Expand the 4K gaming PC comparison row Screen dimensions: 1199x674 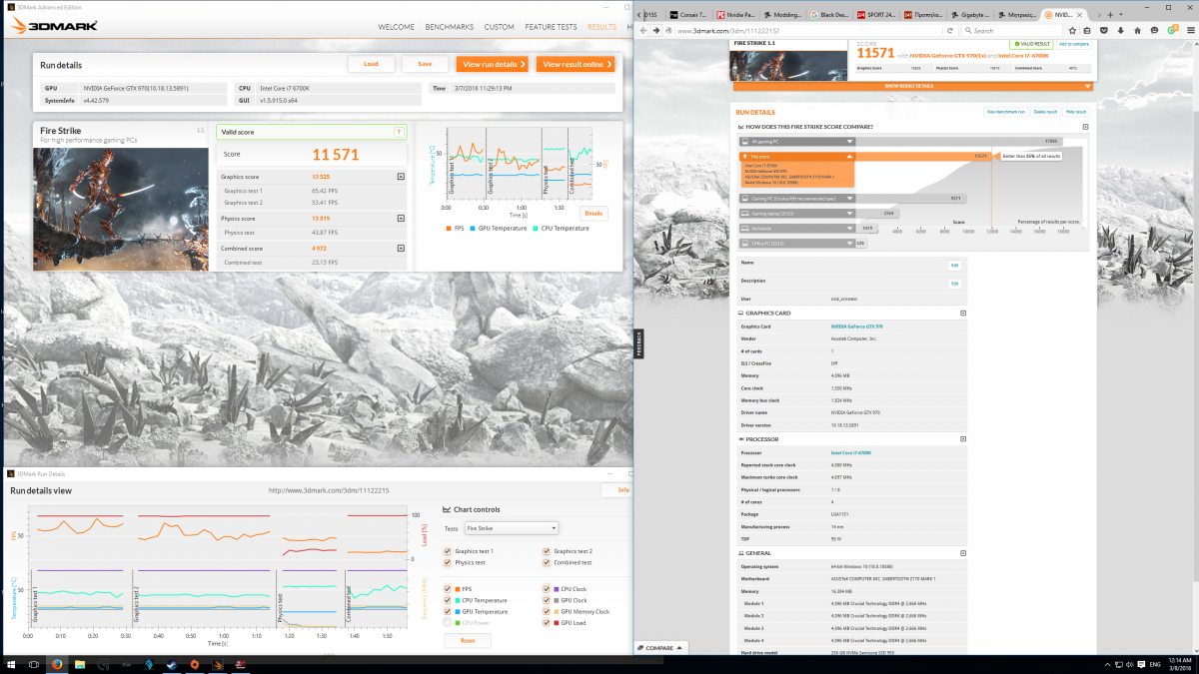pos(796,142)
